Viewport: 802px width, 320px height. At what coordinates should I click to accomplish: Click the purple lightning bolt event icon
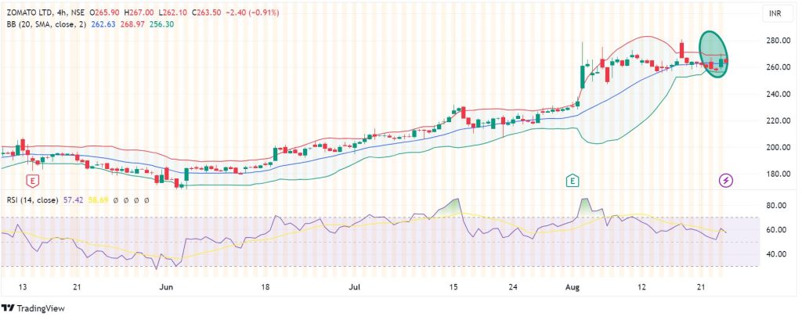point(726,181)
